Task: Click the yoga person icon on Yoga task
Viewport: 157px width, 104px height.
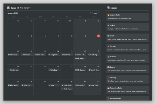Action: point(49,85)
